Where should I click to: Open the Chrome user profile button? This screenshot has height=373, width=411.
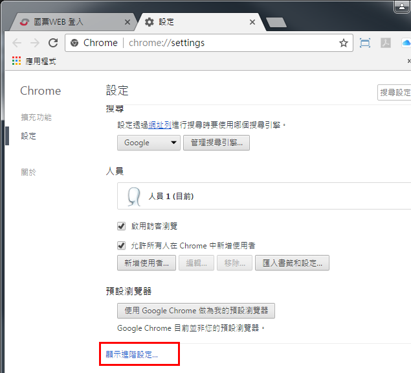pos(402,6)
